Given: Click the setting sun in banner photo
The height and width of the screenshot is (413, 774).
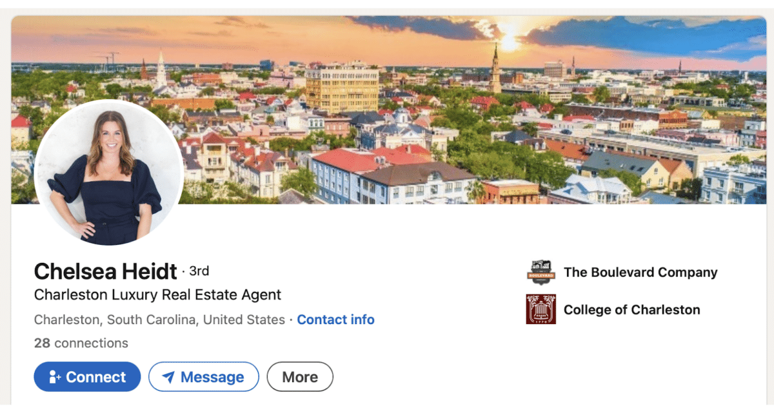Looking at the screenshot, I should tap(510, 42).
